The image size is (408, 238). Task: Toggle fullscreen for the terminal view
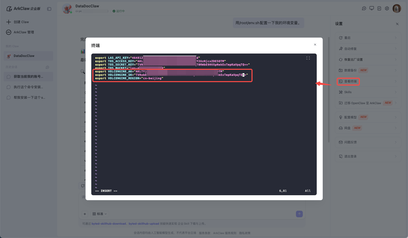pyautogui.click(x=308, y=58)
